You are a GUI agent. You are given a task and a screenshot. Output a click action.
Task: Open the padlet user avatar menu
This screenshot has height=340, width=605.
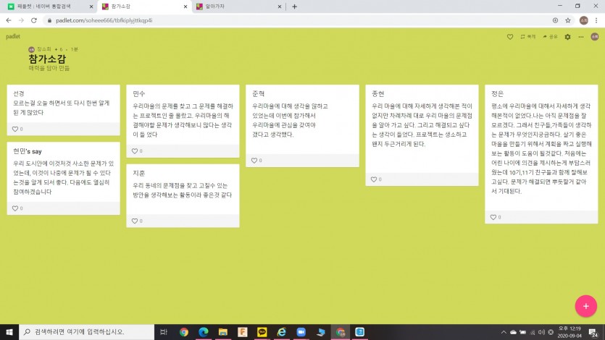click(x=595, y=36)
